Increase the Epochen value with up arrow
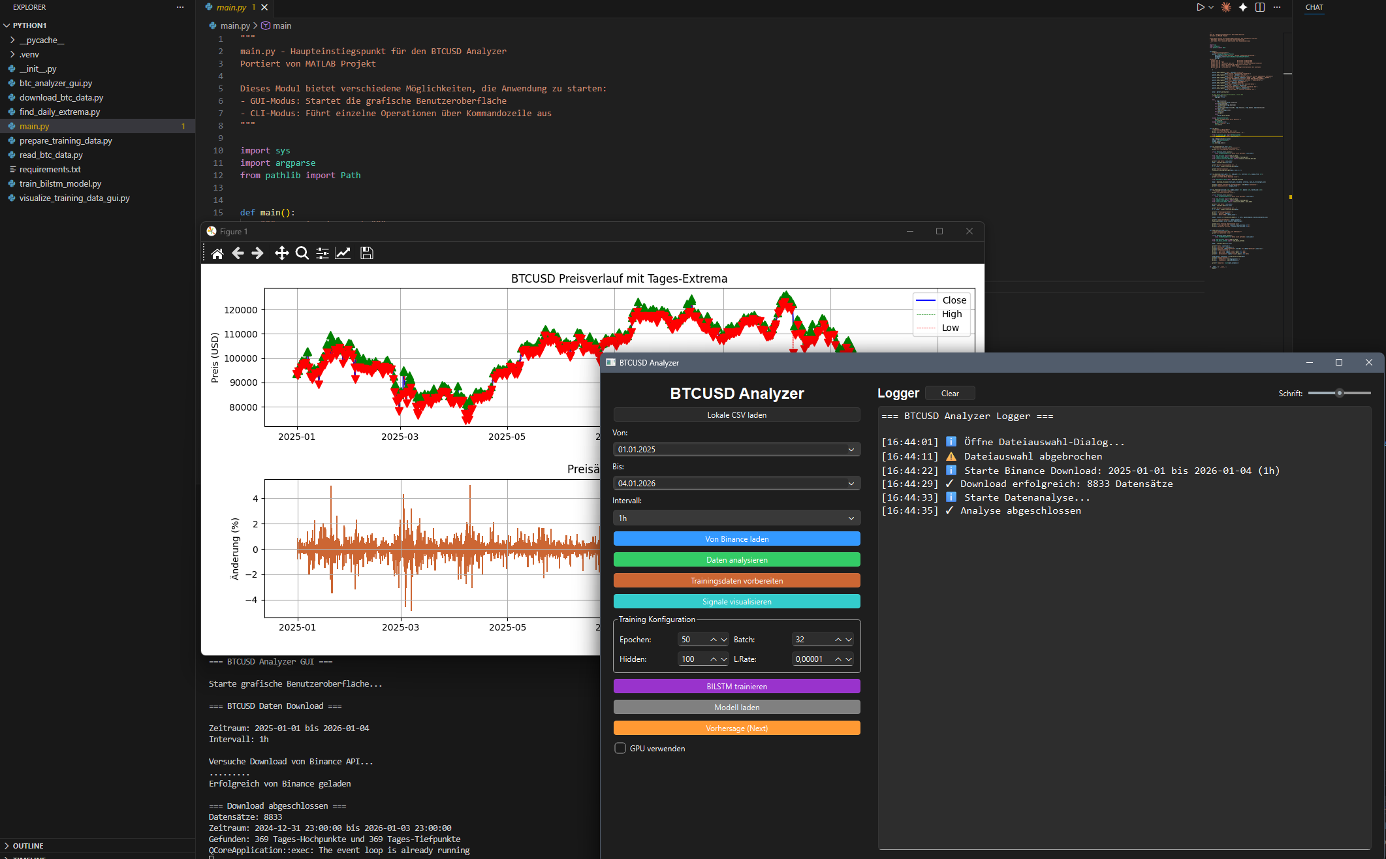This screenshot has width=1386, height=859. (x=714, y=640)
